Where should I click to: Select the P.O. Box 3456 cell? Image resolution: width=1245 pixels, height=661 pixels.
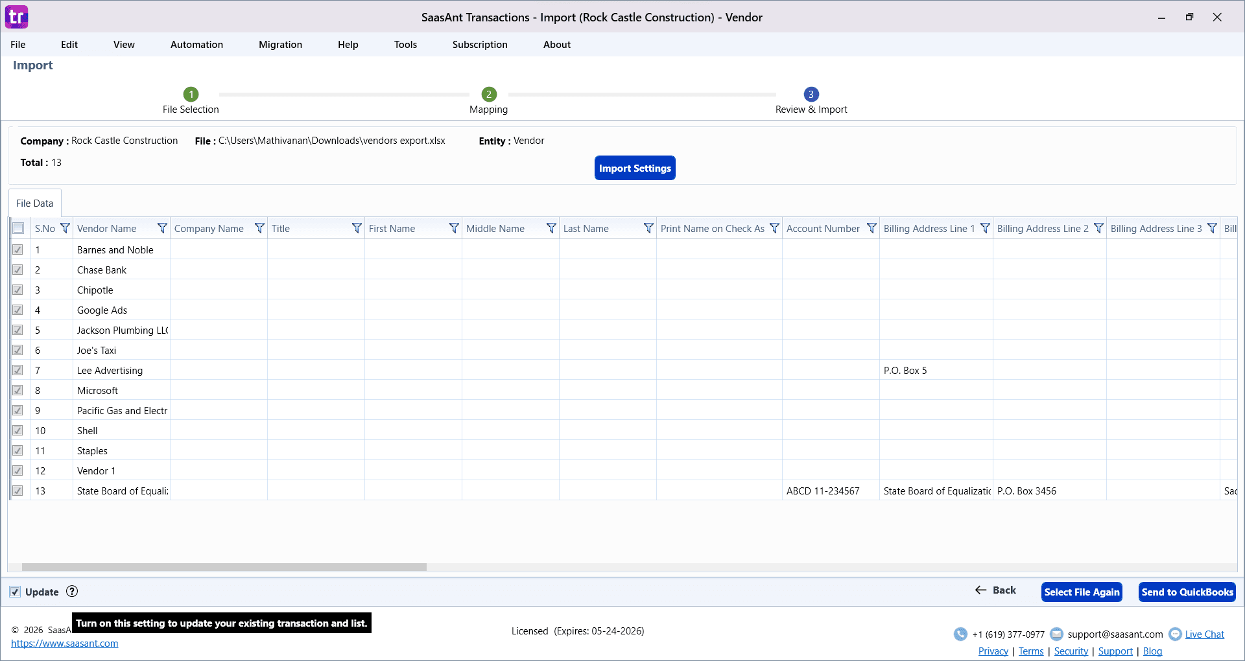(1049, 491)
